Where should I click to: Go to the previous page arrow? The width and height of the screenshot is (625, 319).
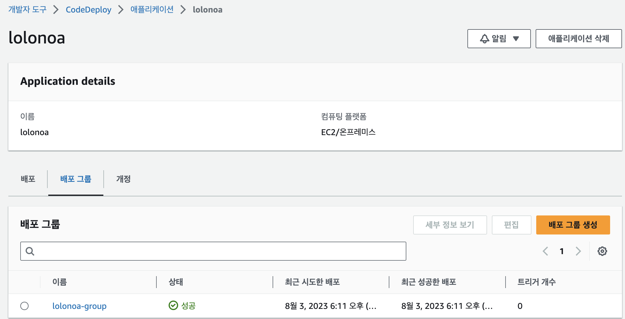pyautogui.click(x=545, y=251)
